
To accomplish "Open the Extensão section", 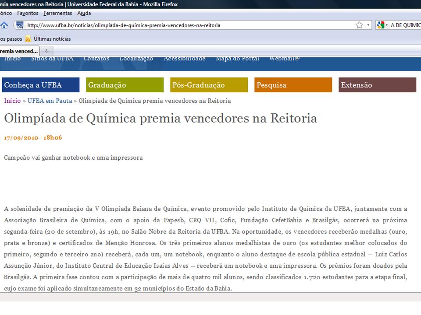I will pos(378,85).
